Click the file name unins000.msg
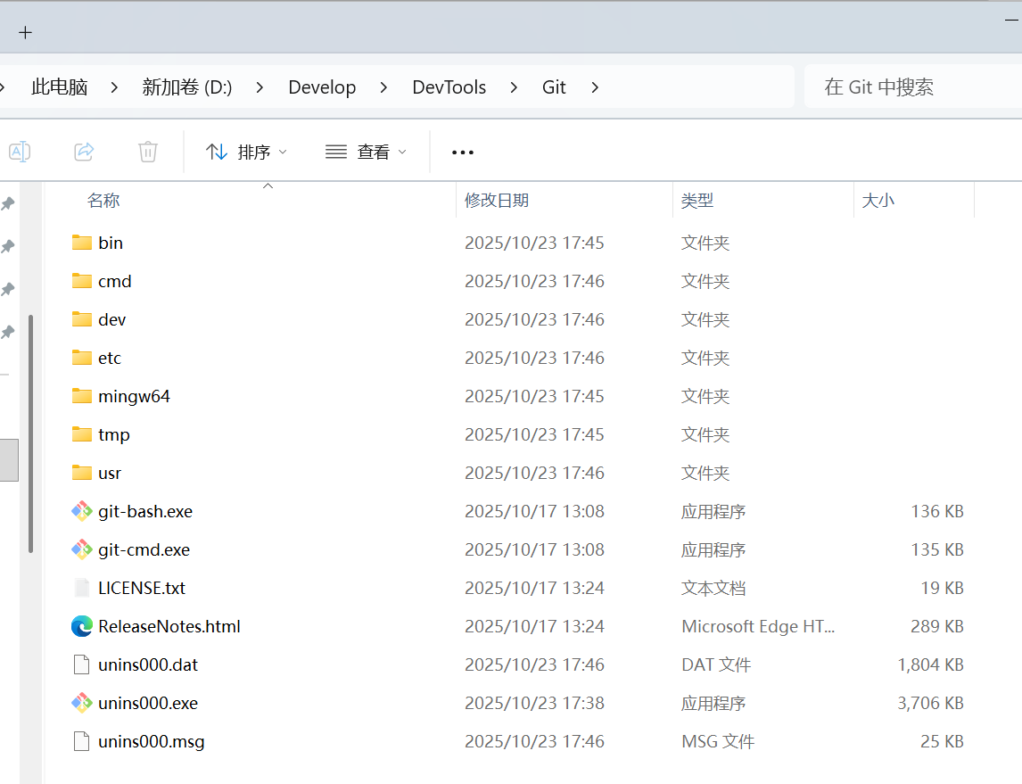1022x784 pixels. click(x=152, y=742)
